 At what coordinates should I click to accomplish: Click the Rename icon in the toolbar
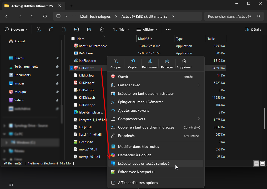point(77,29)
